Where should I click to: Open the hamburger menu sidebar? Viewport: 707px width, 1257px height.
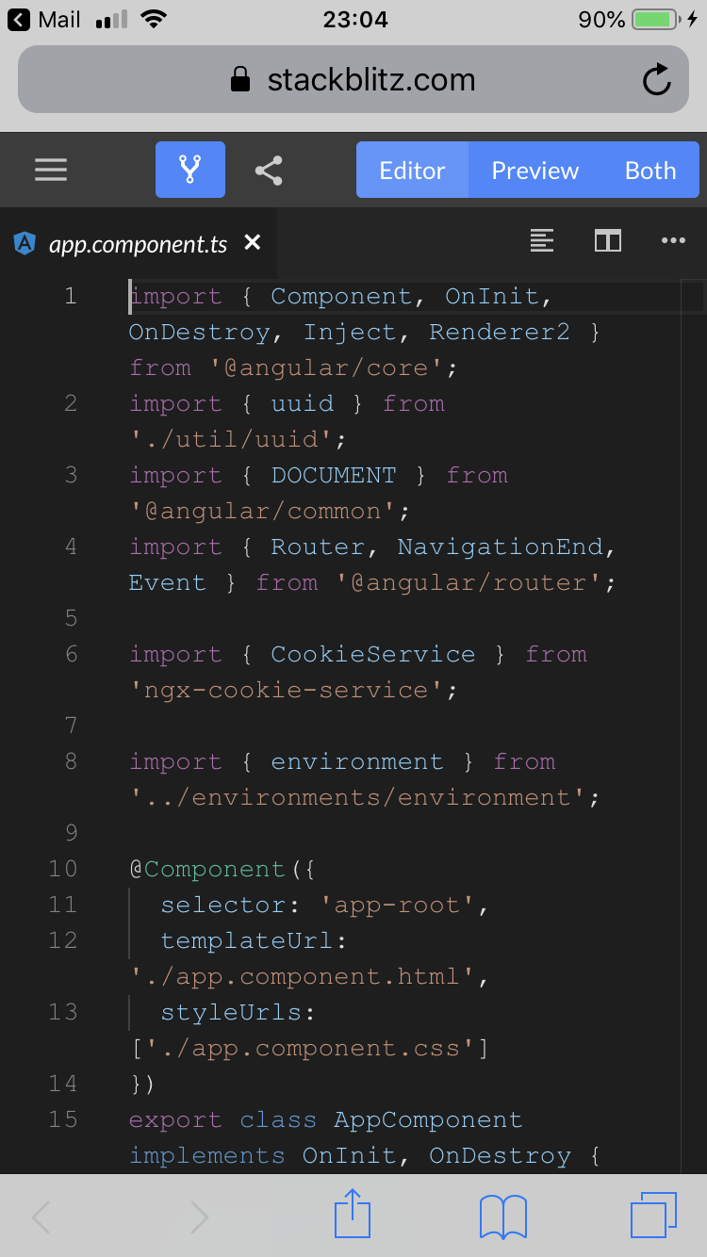pyautogui.click(x=51, y=170)
